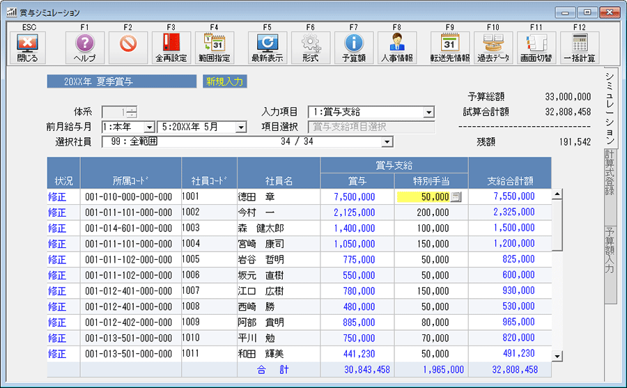Select employee name 西崎 勝

tap(256, 306)
